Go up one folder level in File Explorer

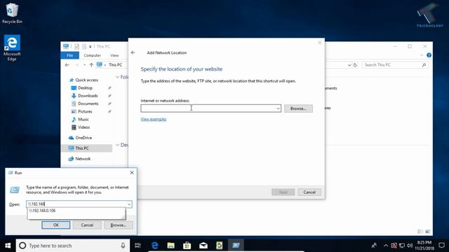click(x=91, y=65)
